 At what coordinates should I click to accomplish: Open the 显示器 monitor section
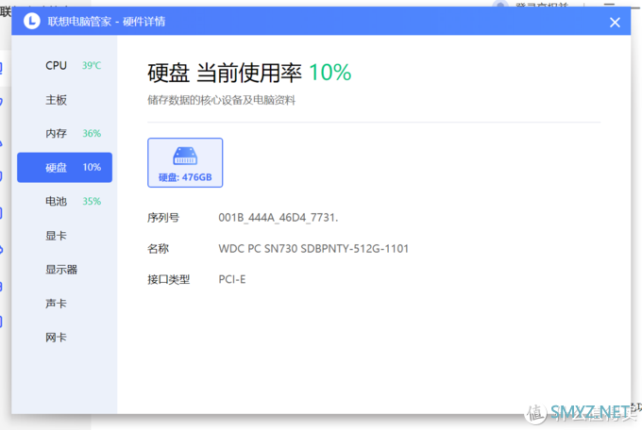click(x=65, y=269)
